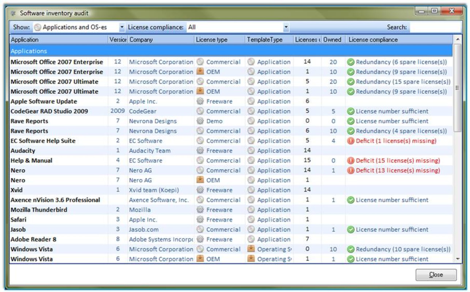The width and height of the screenshot is (470, 292).
Task: Focus the Search input field
Action: (435, 27)
